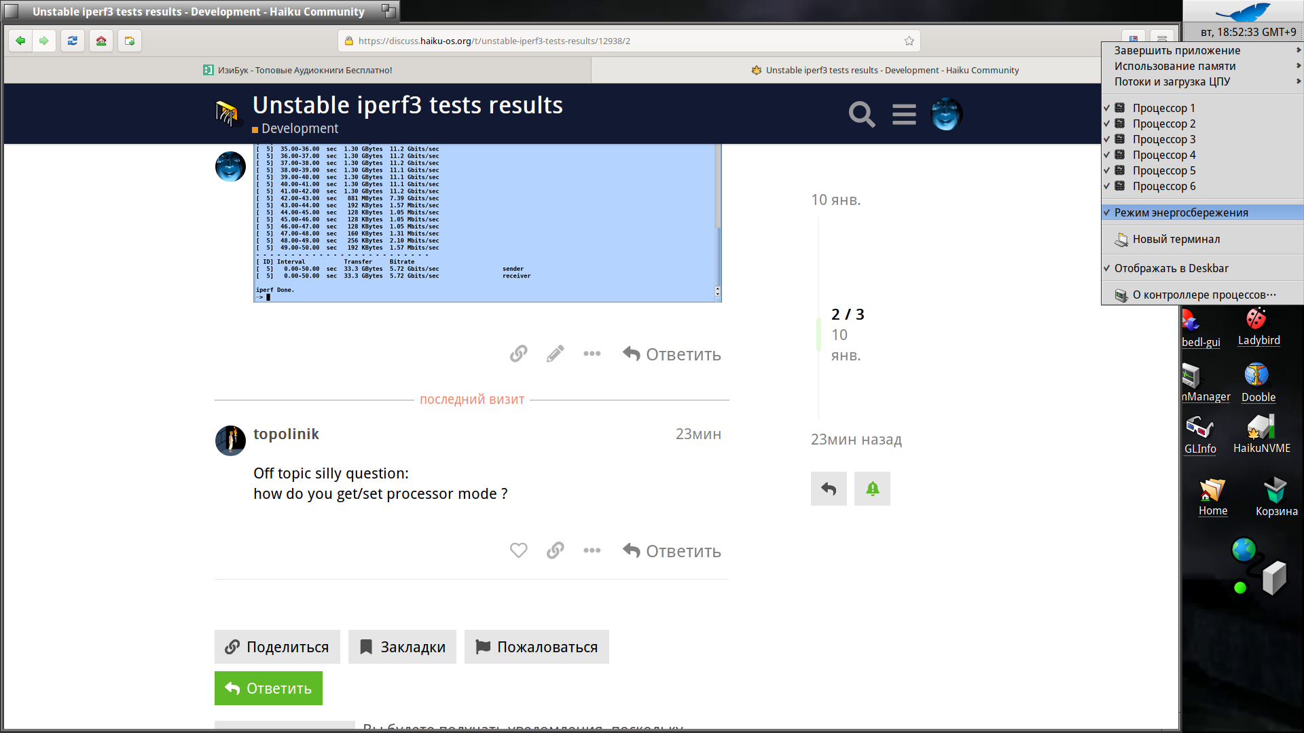Click the Deskbar clock showing 18:52:33
Viewport: 1304px width, 733px height.
tap(1248, 32)
